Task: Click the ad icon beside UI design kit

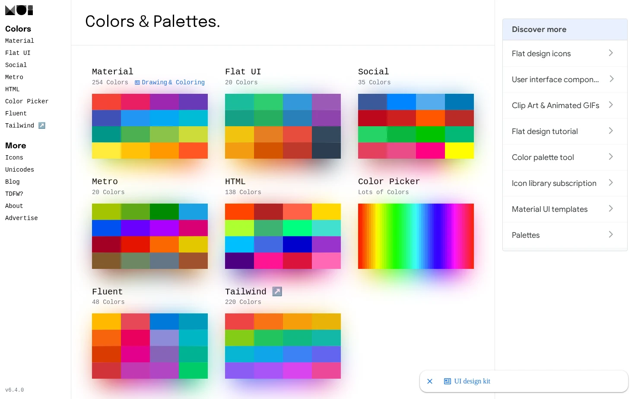Action: (448, 381)
